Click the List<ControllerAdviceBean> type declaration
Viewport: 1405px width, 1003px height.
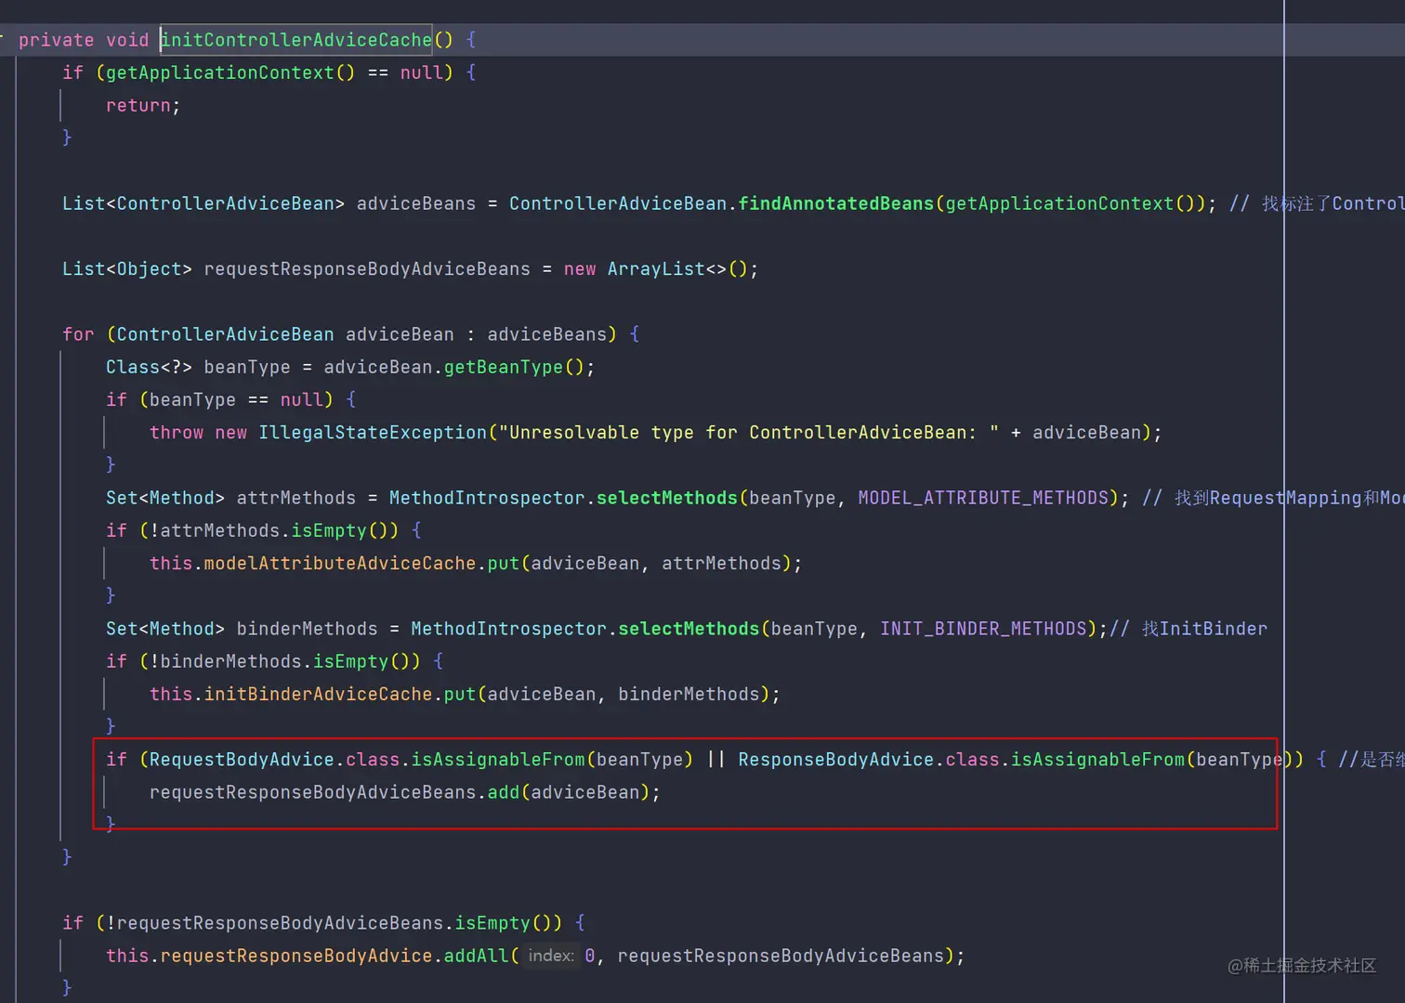(204, 203)
